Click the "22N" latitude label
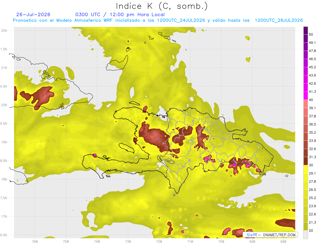318x245 pixels. pos(5,31)
